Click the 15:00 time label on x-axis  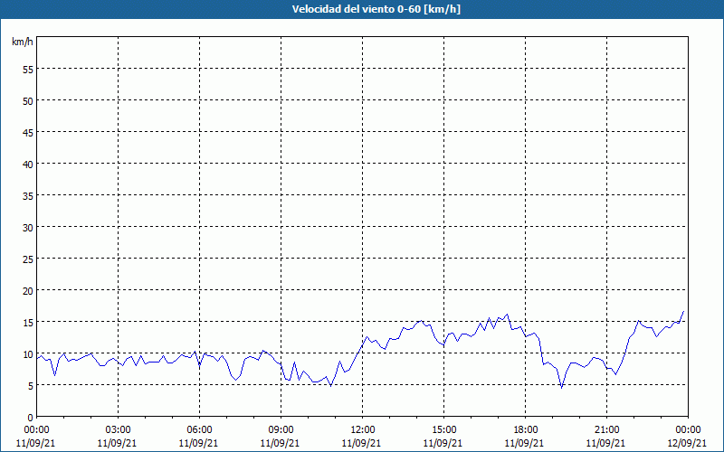point(443,430)
